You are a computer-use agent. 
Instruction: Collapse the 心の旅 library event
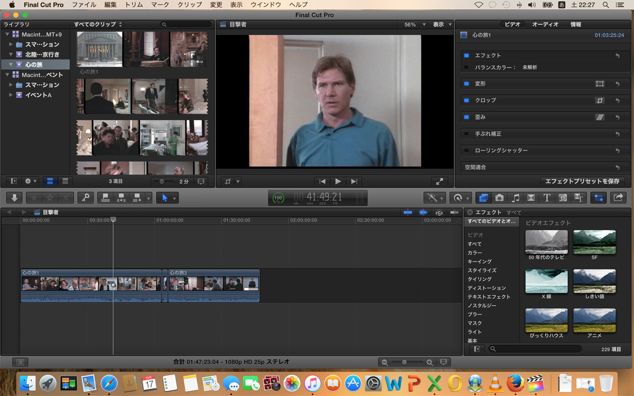pyautogui.click(x=11, y=64)
